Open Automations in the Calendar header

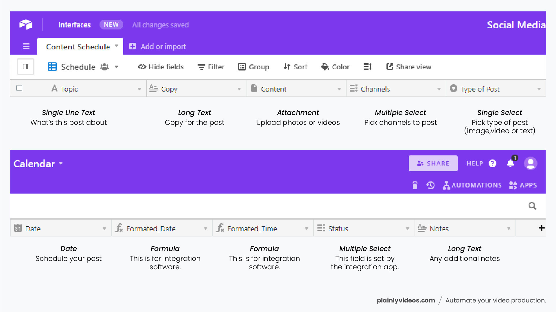click(472, 185)
